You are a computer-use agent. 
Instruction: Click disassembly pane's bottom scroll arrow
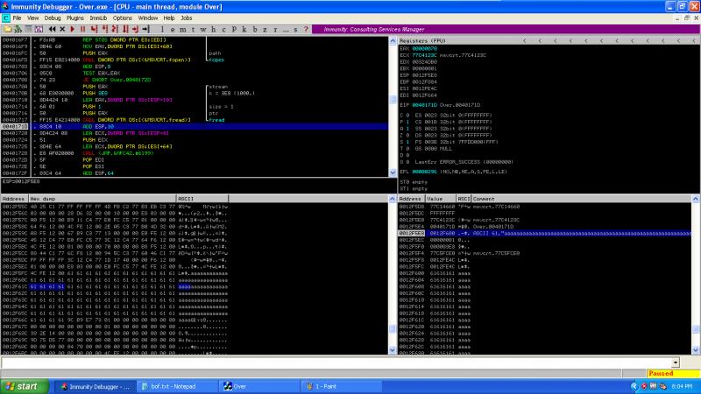tap(393, 172)
